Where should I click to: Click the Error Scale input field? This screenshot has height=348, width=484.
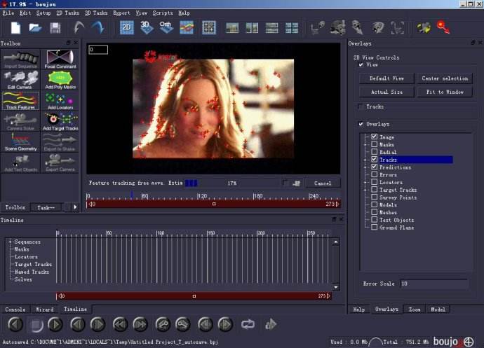coord(433,284)
